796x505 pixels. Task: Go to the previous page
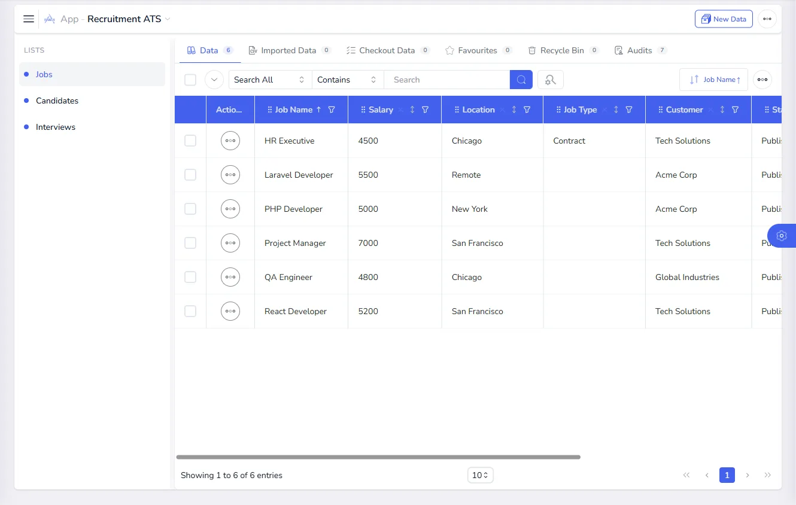coord(707,475)
